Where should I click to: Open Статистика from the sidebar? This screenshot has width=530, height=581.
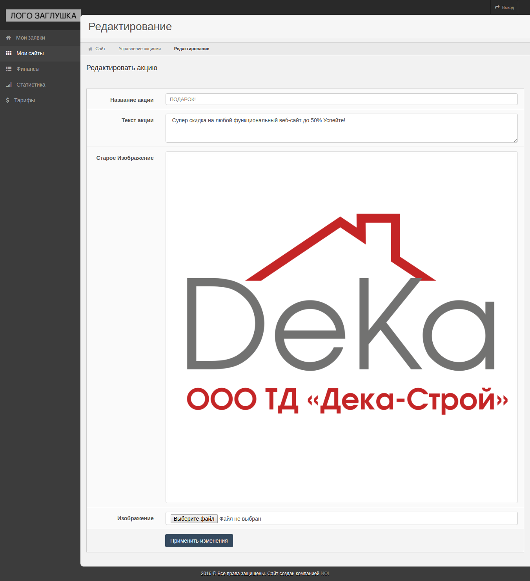click(x=40, y=85)
